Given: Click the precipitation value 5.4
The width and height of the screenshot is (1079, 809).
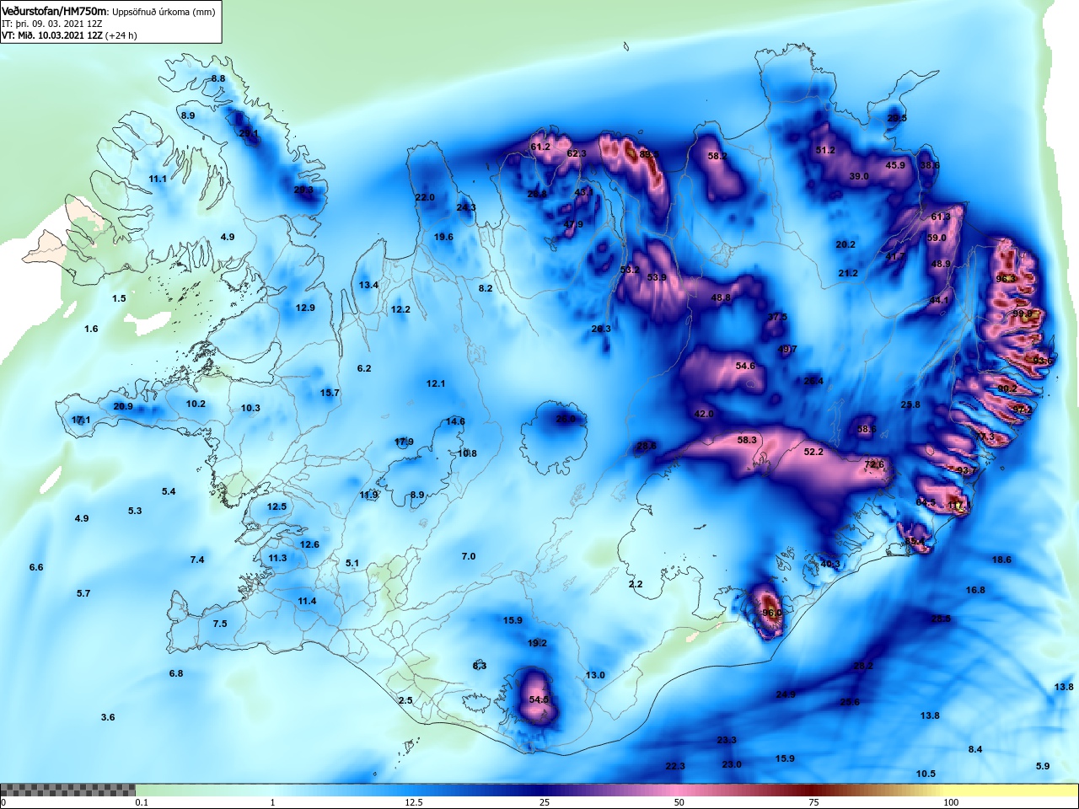Looking at the screenshot, I should pos(169,491).
